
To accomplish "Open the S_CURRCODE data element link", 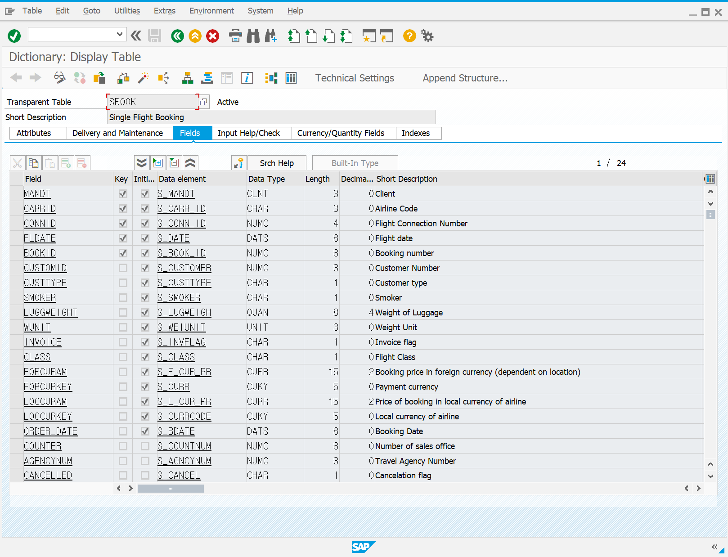I will tap(184, 417).
